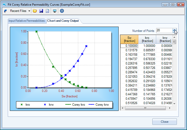Click the monitor screen icon in toolbar

coord(55,11)
